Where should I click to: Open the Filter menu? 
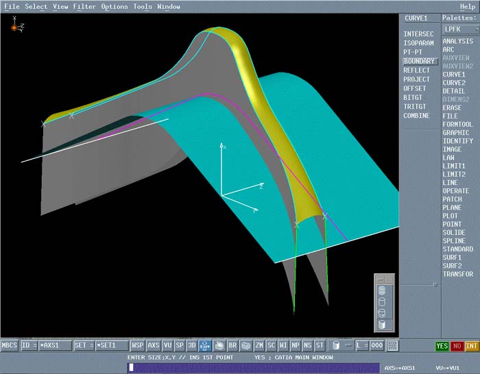(x=84, y=6)
